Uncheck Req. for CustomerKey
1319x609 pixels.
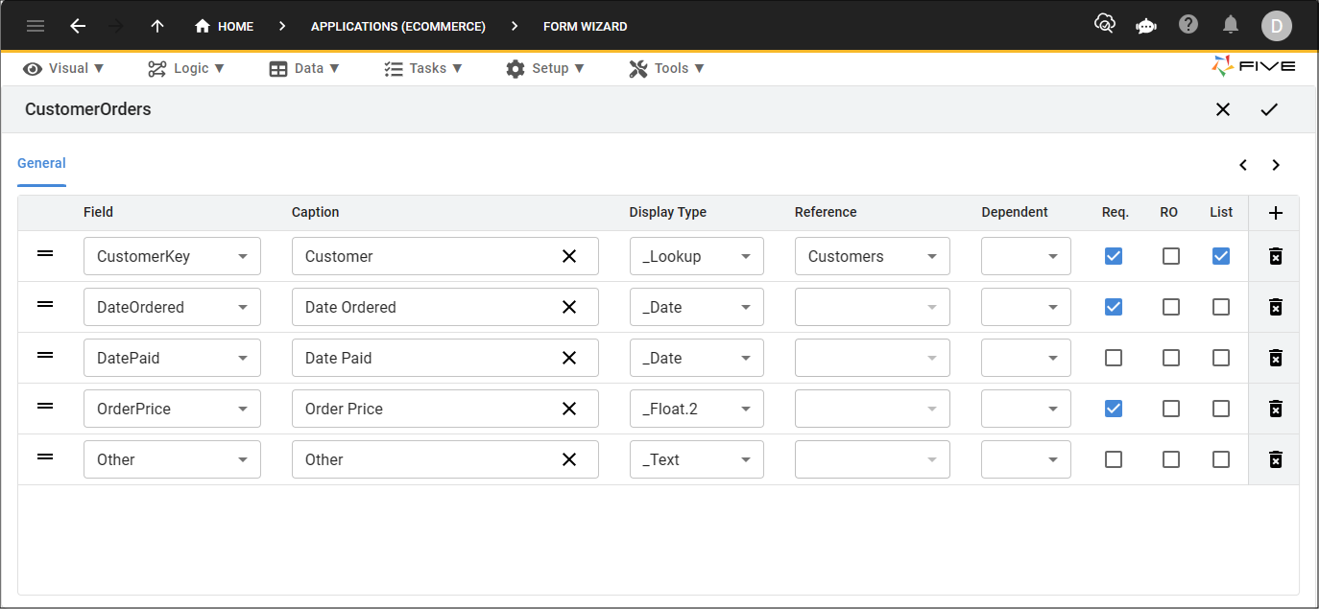[1114, 256]
